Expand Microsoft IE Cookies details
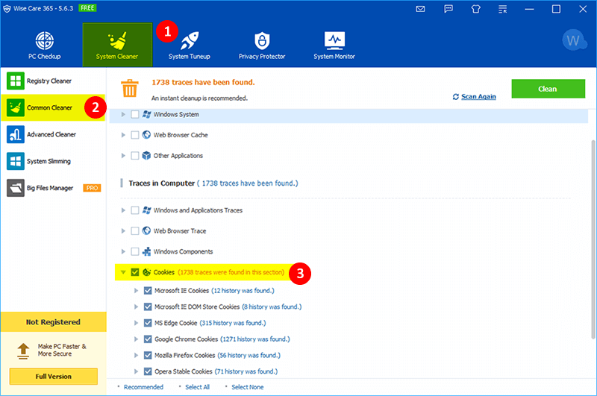Viewport: 597px width, 396px height. click(x=136, y=291)
